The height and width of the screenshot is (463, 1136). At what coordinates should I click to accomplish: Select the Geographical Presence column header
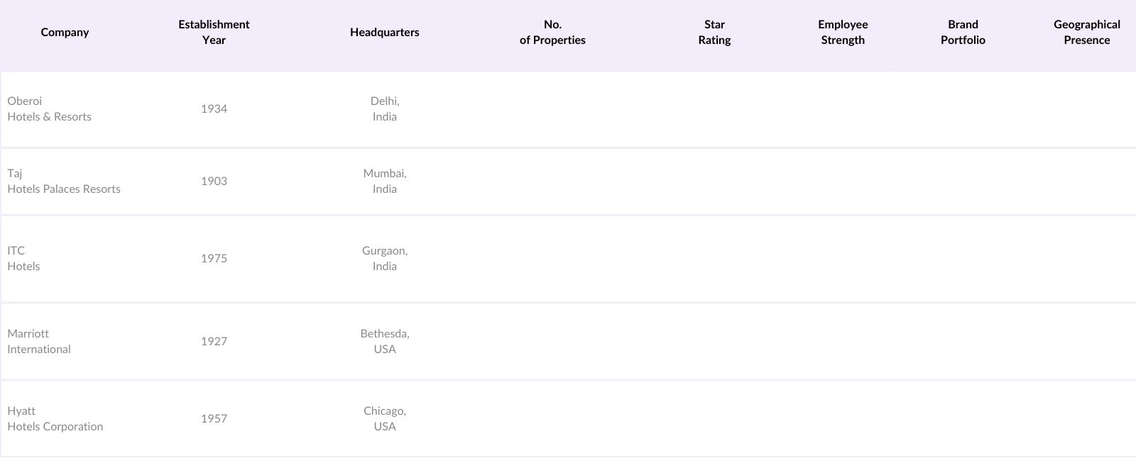1086,33
